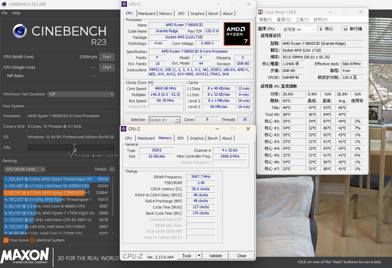Expand the CPU (Multi Core) ranking dropdown
The width and height of the screenshot is (392, 268).
[24, 169]
